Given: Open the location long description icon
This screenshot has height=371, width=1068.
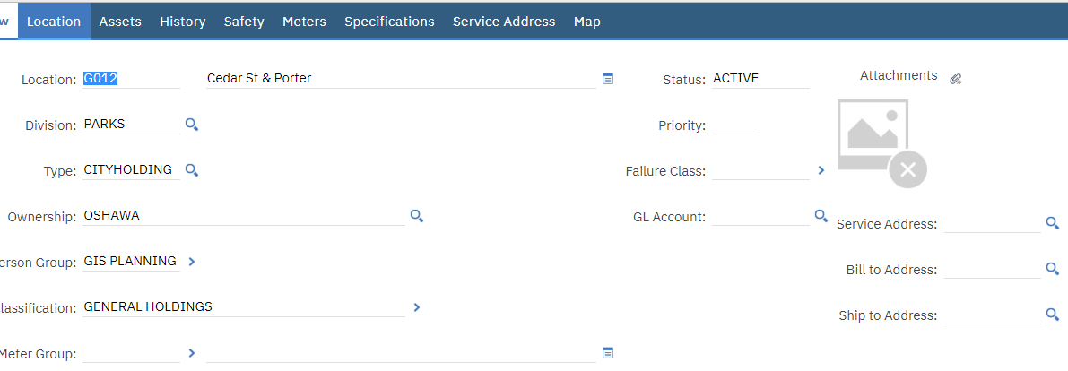Looking at the screenshot, I should pyautogui.click(x=608, y=79).
